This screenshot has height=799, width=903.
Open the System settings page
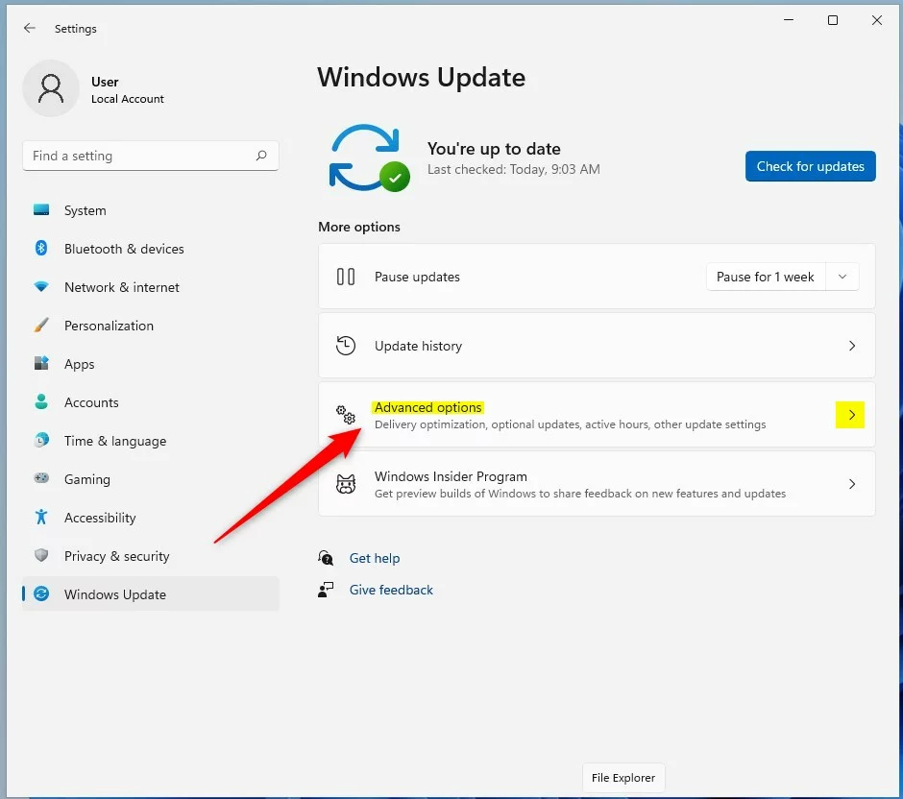(x=151, y=210)
